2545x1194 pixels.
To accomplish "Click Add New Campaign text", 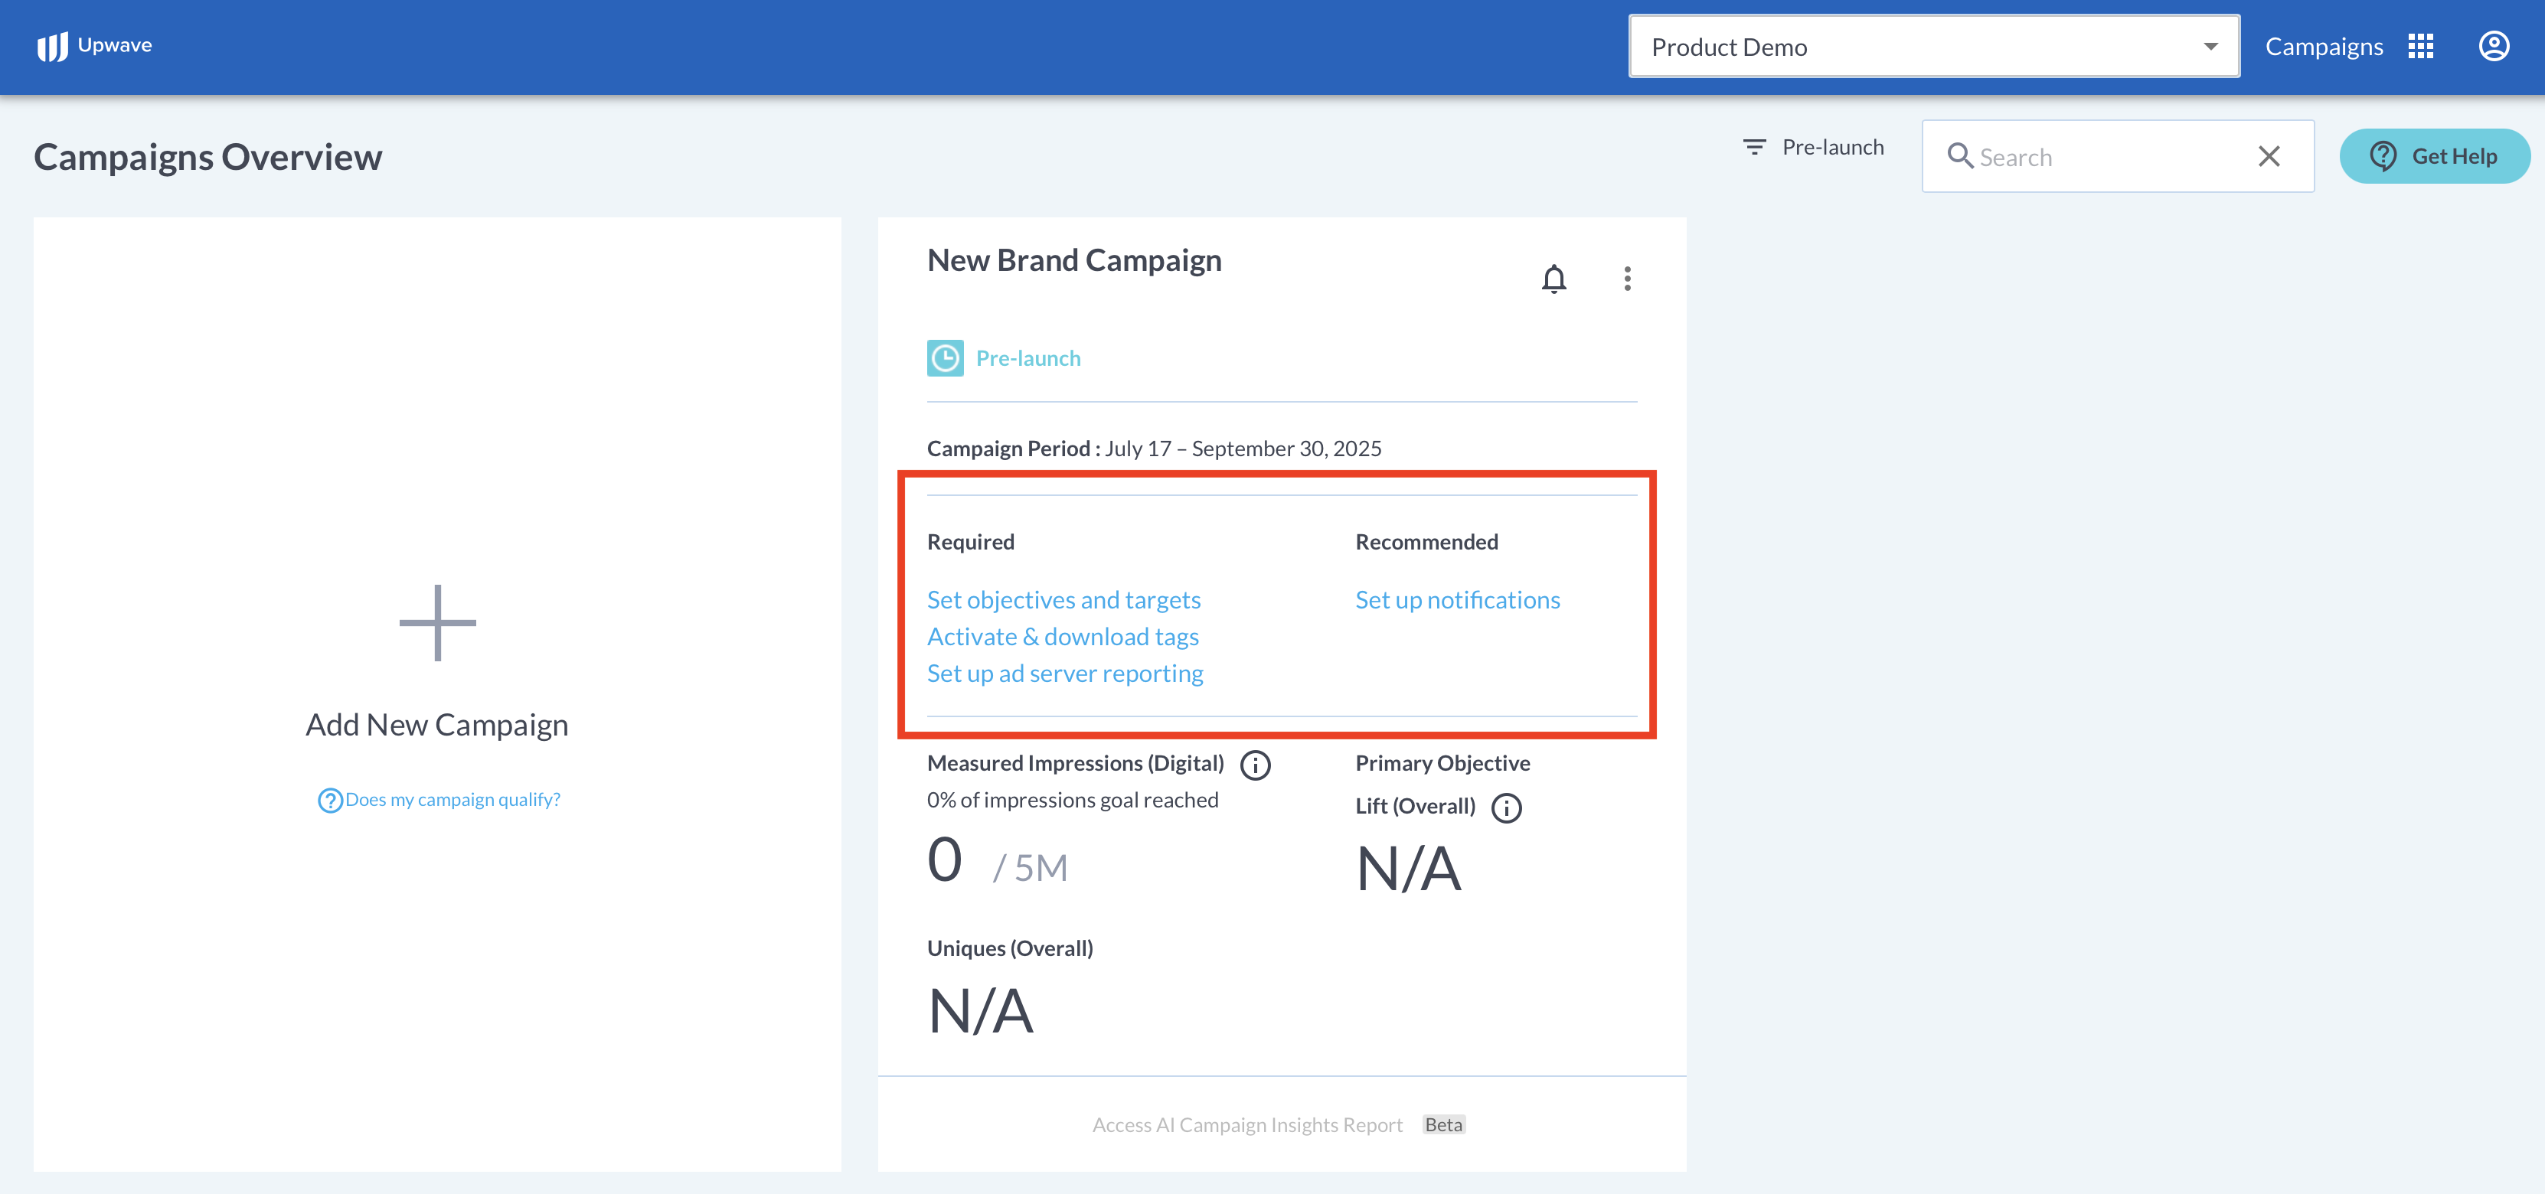I will pyautogui.click(x=436, y=725).
